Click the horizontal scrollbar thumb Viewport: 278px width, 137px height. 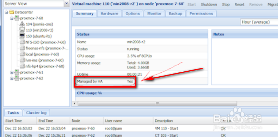coord(157,103)
